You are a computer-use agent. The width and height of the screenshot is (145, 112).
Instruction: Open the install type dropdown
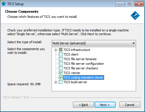point(94,43)
